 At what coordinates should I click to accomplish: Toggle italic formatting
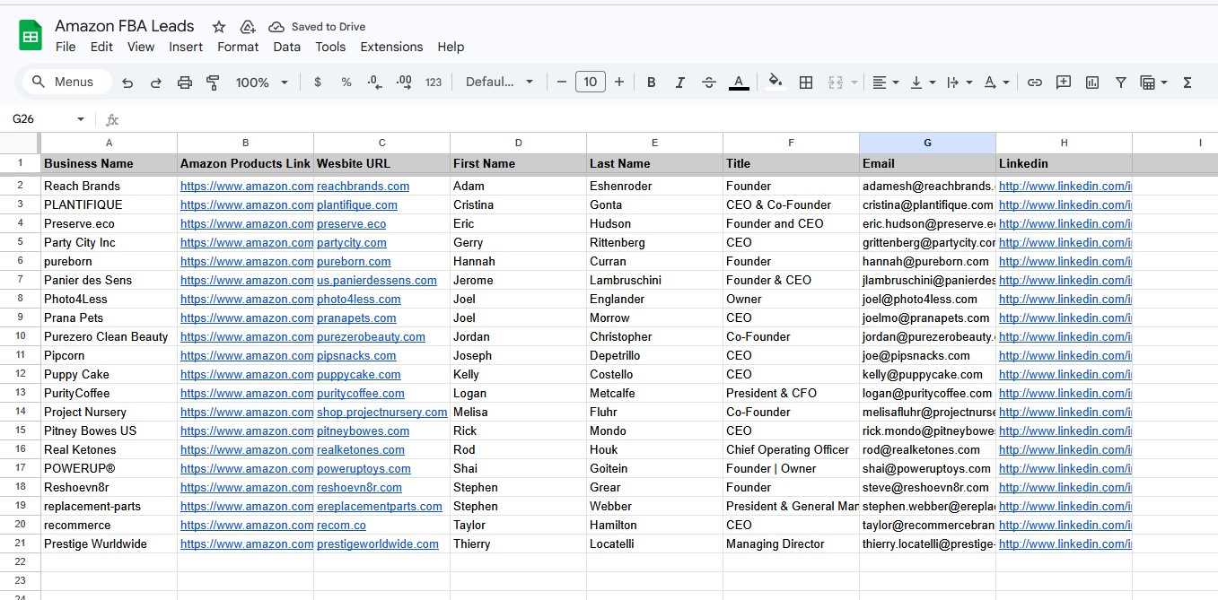coord(680,83)
